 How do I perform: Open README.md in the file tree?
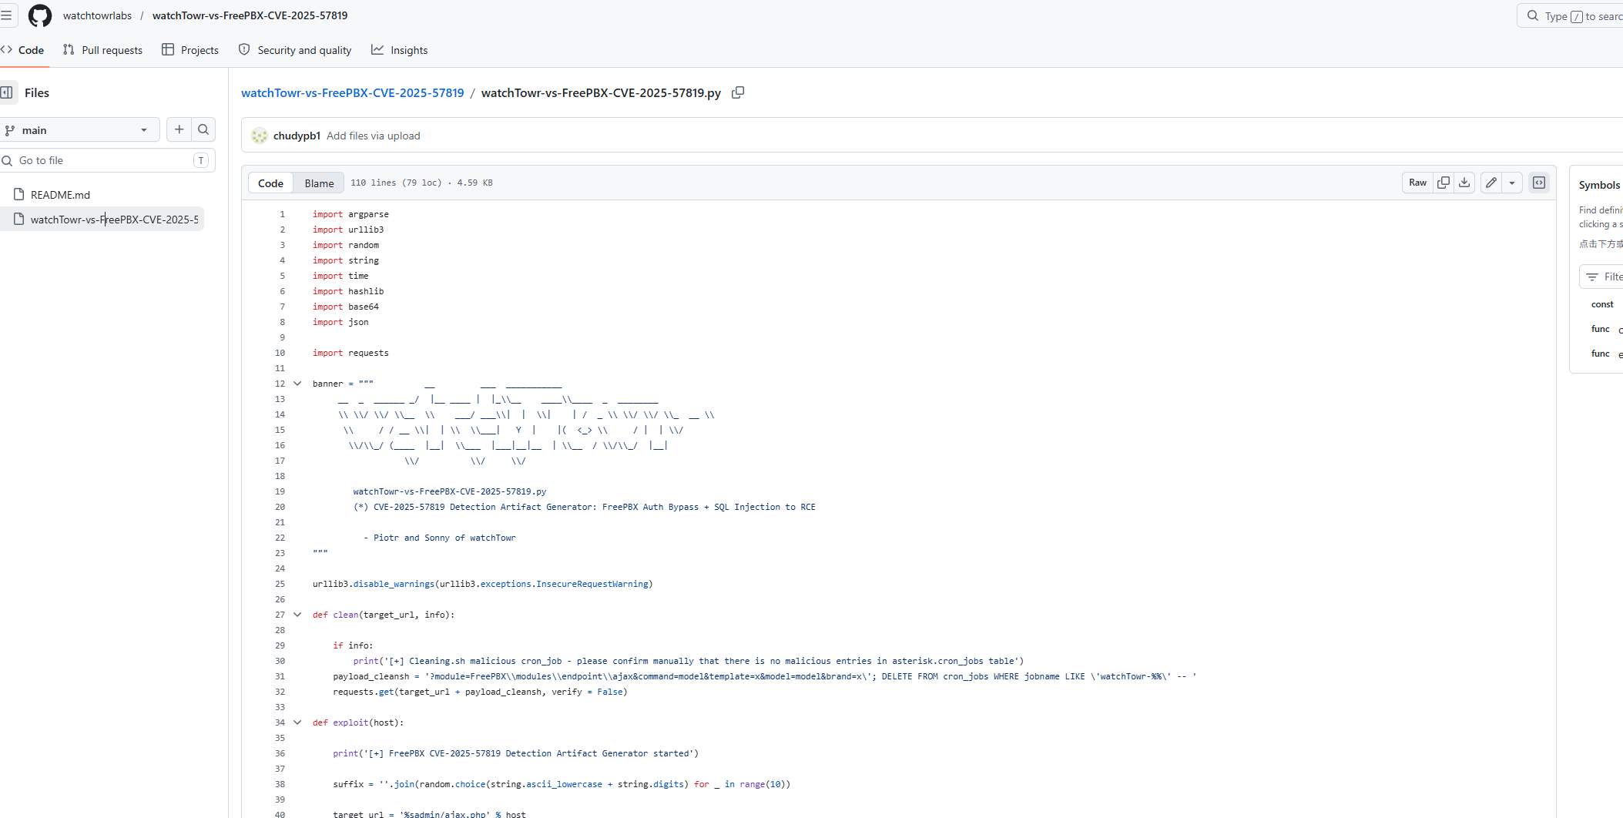[60, 195]
